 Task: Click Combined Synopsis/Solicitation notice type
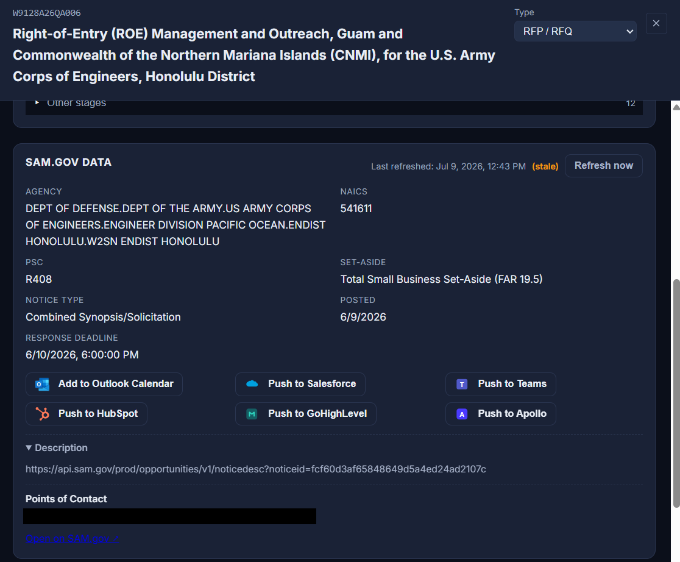pos(103,317)
